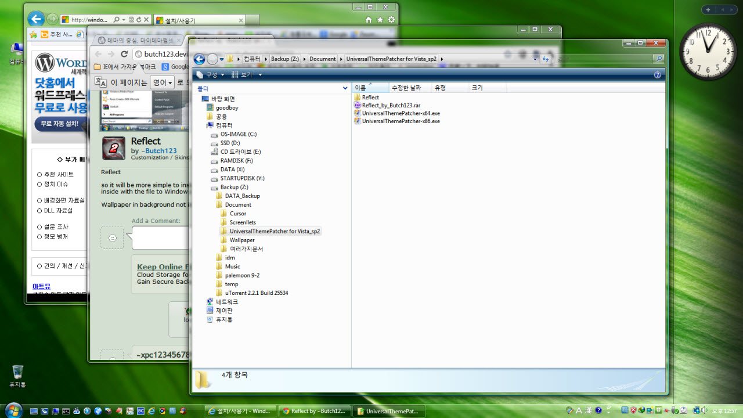The height and width of the screenshot is (418, 743).
Task: Go back in the Explorer window
Action: click(199, 59)
